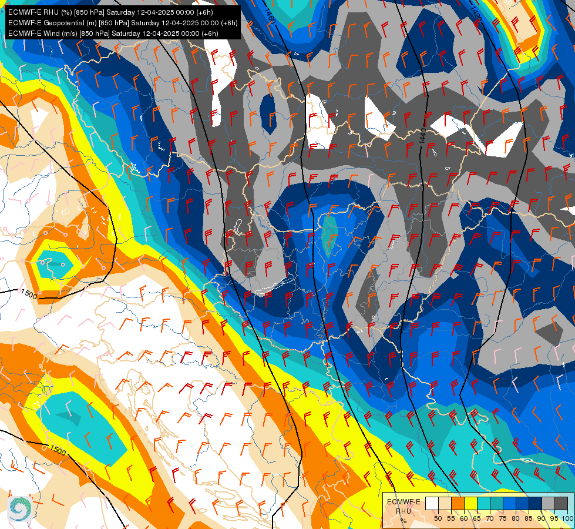Select the white swatch in the RHU legend

pyautogui.click(x=432, y=503)
